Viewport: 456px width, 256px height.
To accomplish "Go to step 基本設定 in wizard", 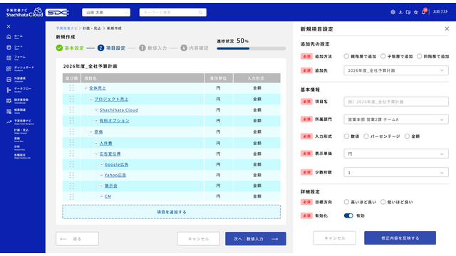I will point(70,48).
